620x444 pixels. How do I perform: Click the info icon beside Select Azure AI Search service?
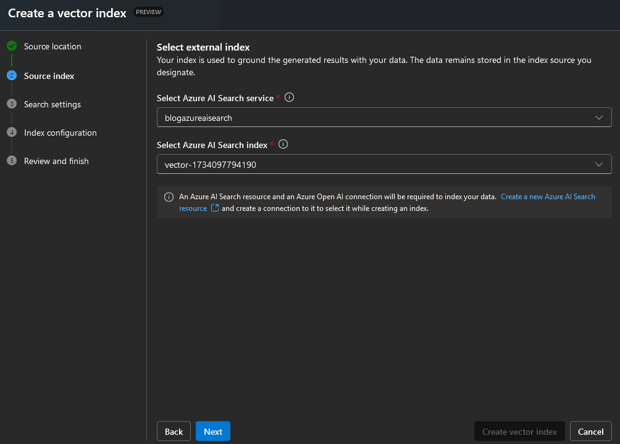[289, 97]
